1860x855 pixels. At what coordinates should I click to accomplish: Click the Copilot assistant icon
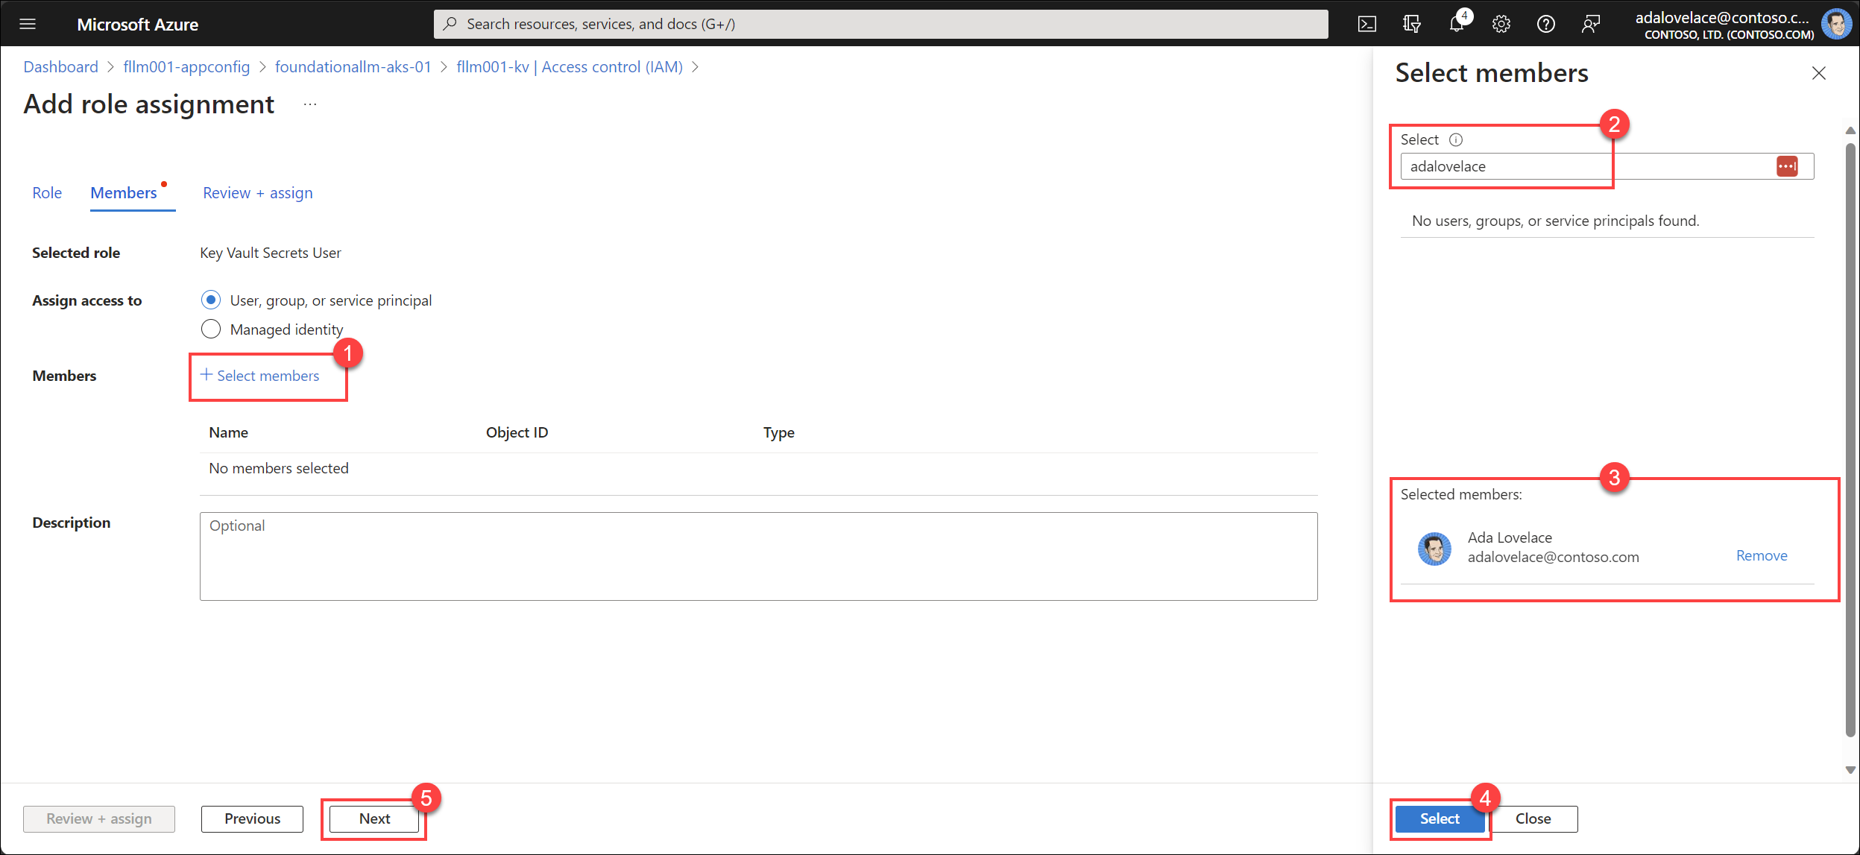(x=1589, y=22)
